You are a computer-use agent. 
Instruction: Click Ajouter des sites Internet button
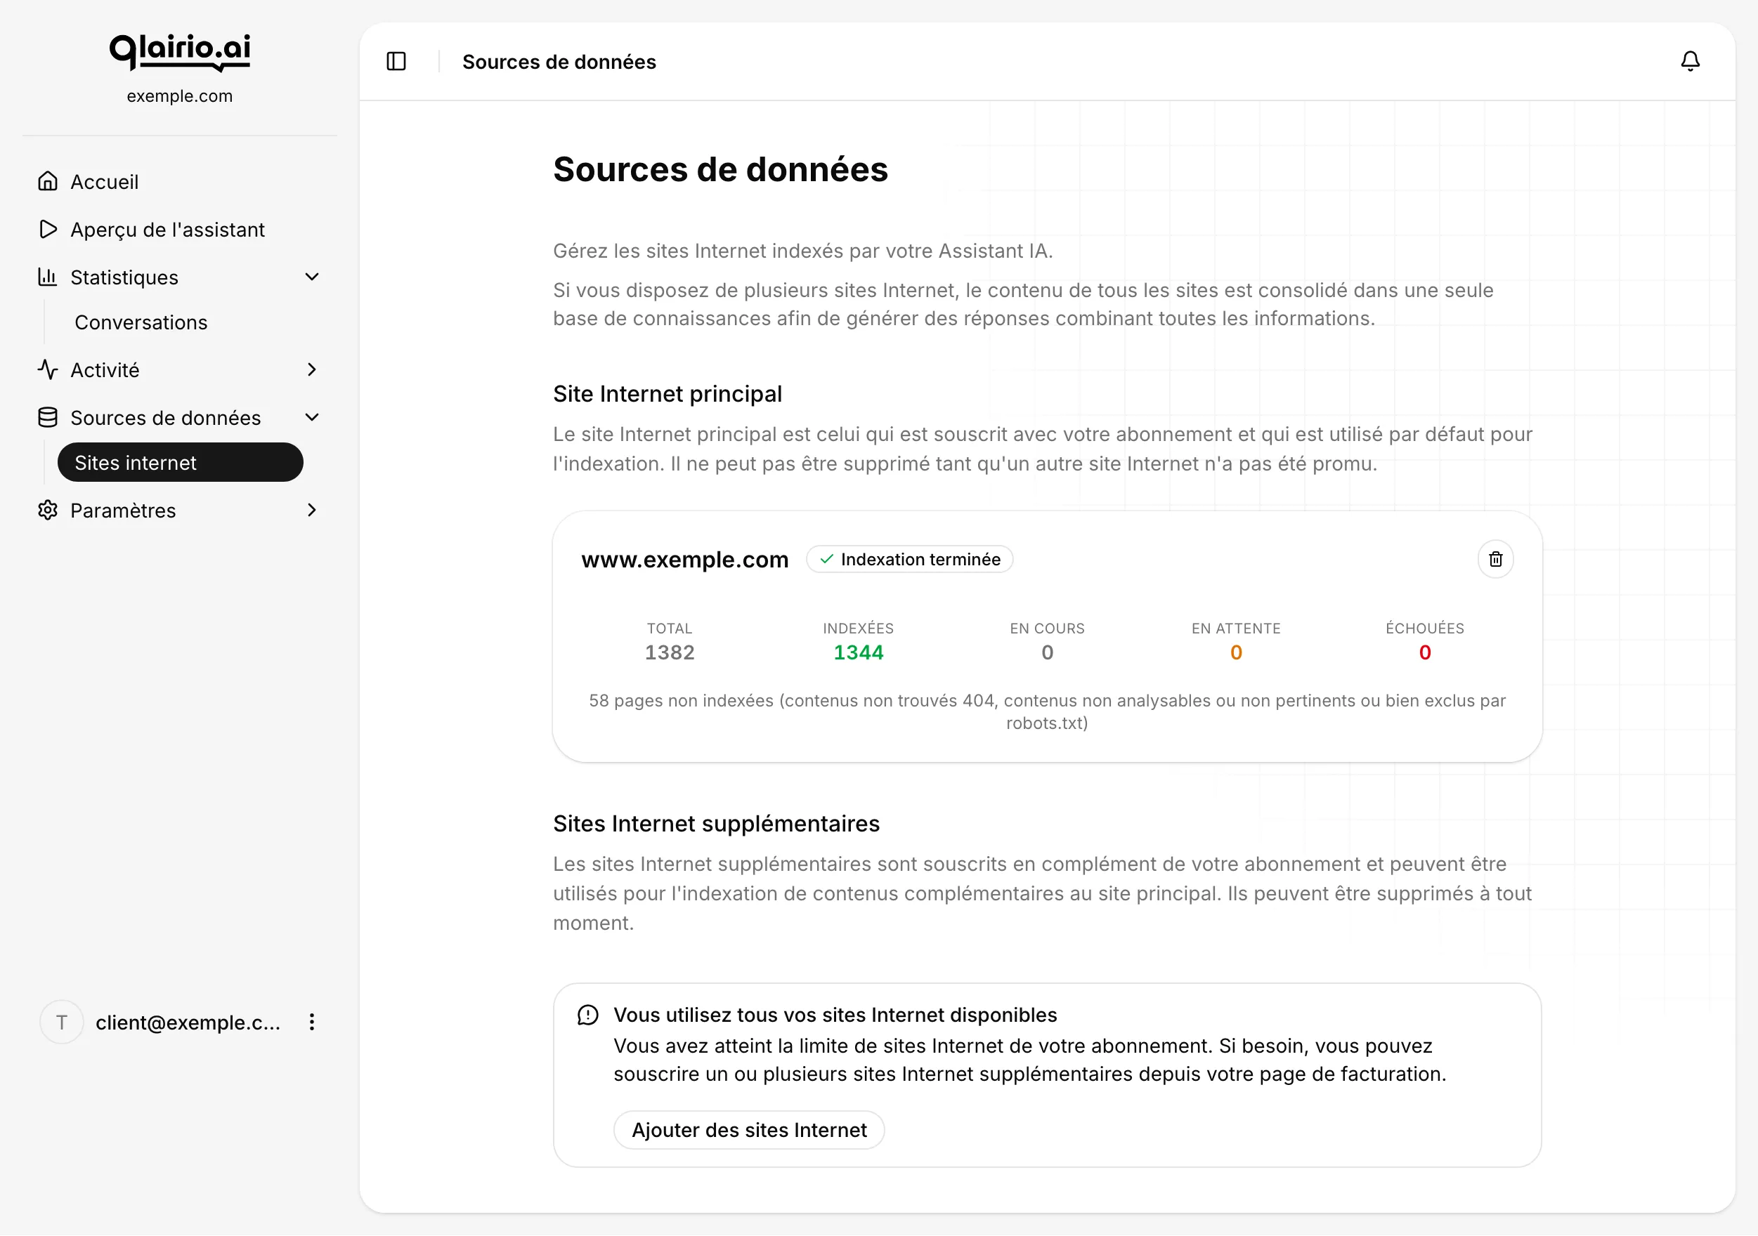pos(749,1131)
